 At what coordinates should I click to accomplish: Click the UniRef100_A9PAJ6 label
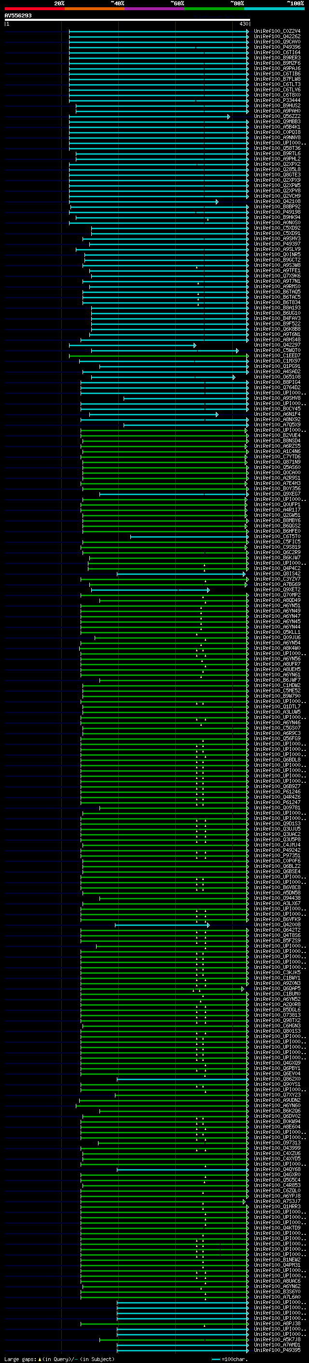(x=277, y=68)
